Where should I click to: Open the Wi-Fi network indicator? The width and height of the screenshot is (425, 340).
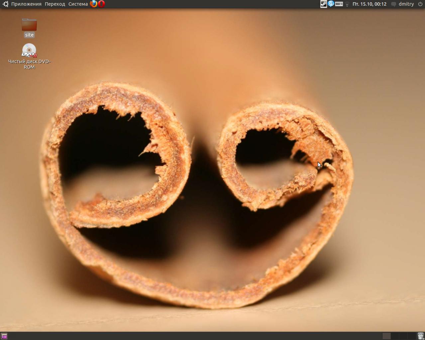pos(347,4)
